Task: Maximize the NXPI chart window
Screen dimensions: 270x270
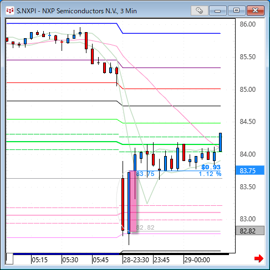Action: click(x=236, y=11)
